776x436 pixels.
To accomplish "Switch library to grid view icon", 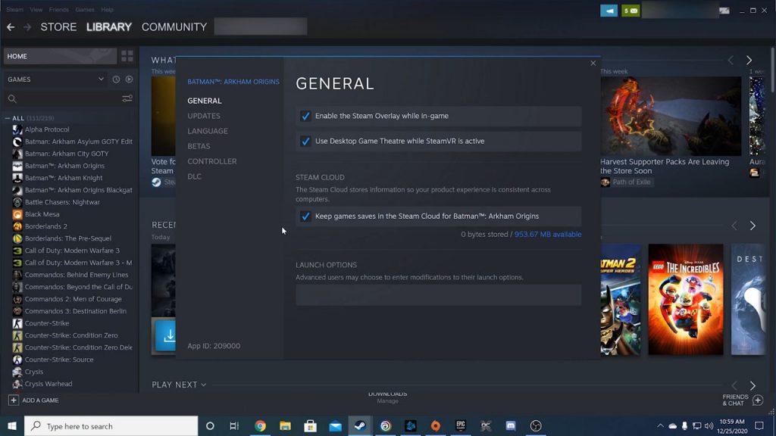I will click(127, 56).
